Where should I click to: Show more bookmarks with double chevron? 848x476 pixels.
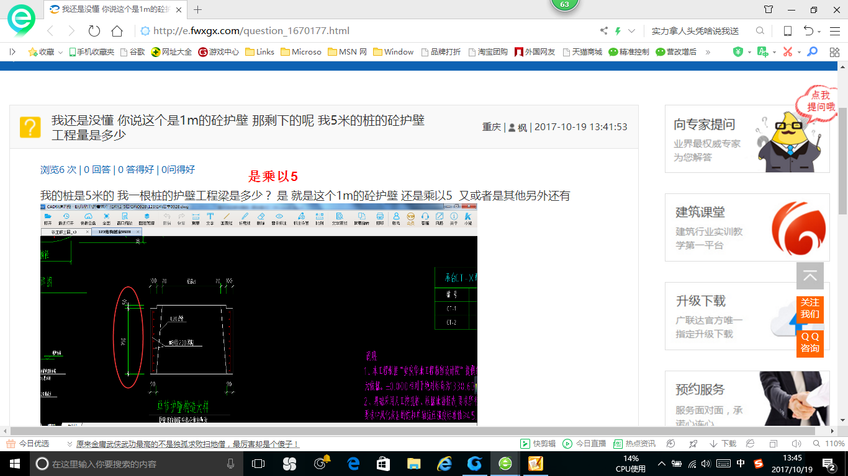click(x=708, y=52)
